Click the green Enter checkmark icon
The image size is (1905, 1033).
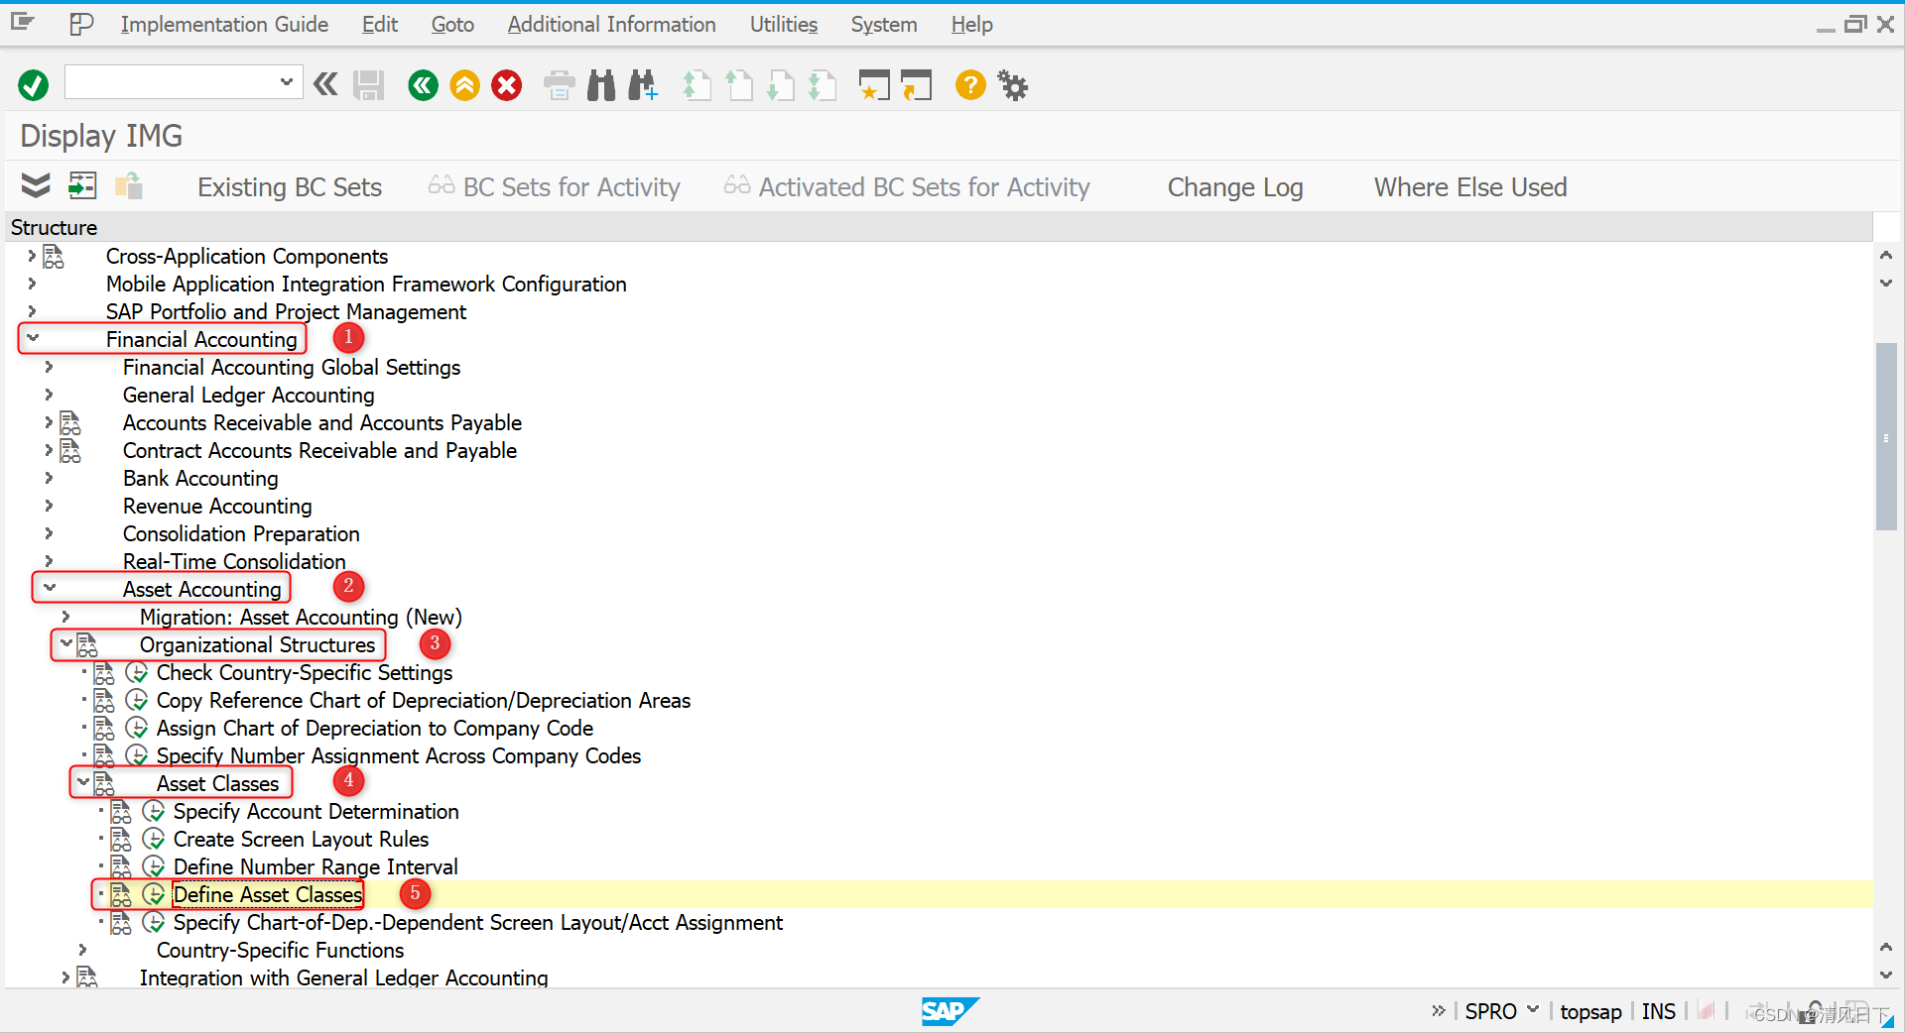point(33,85)
